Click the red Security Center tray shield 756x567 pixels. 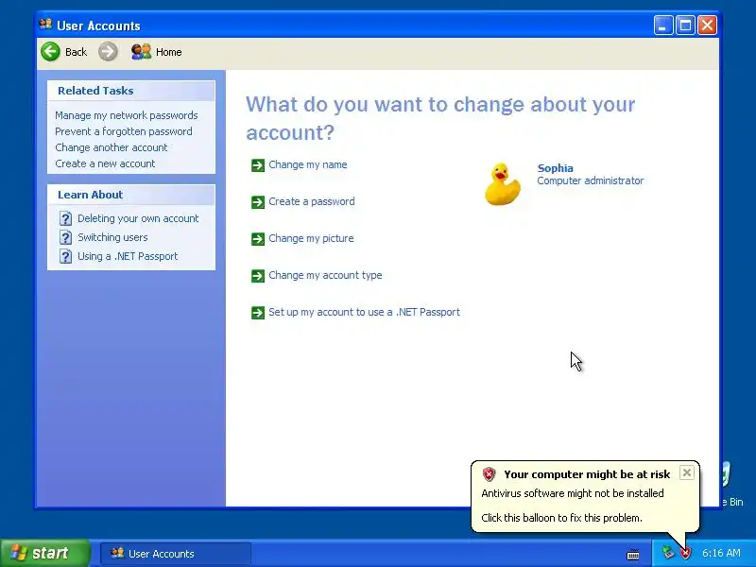point(685,553)
